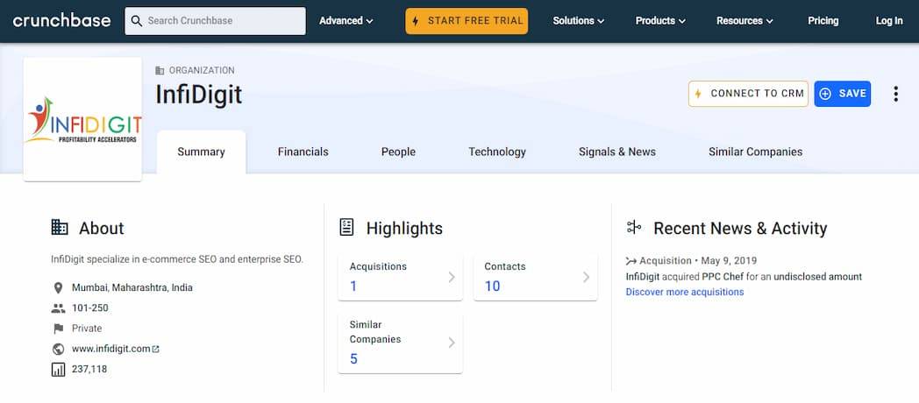This screenshot has width=919, height=403.
Task: Click the Crunchbase logo
Action: tap(61, 20)
